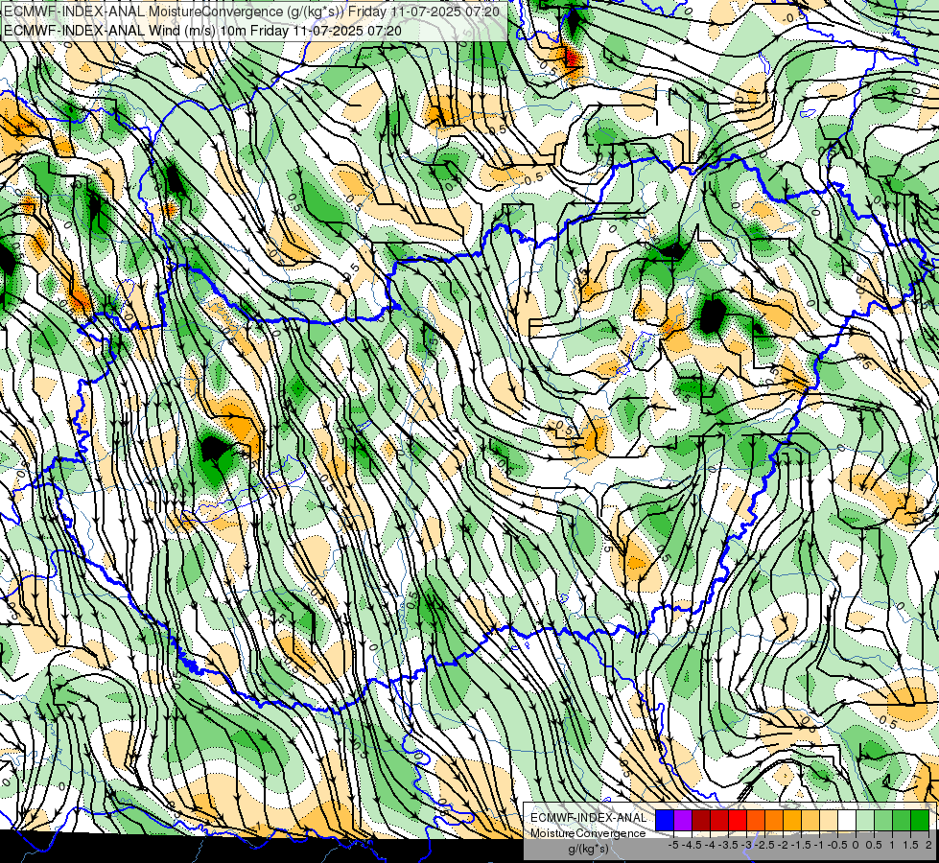Click the '0' legend tick label

[856, 845]
